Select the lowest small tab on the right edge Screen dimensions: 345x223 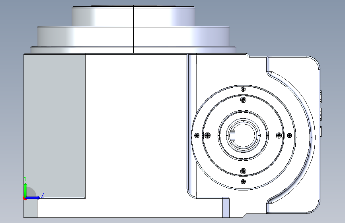pyautogui.click(x=321, y=131)
